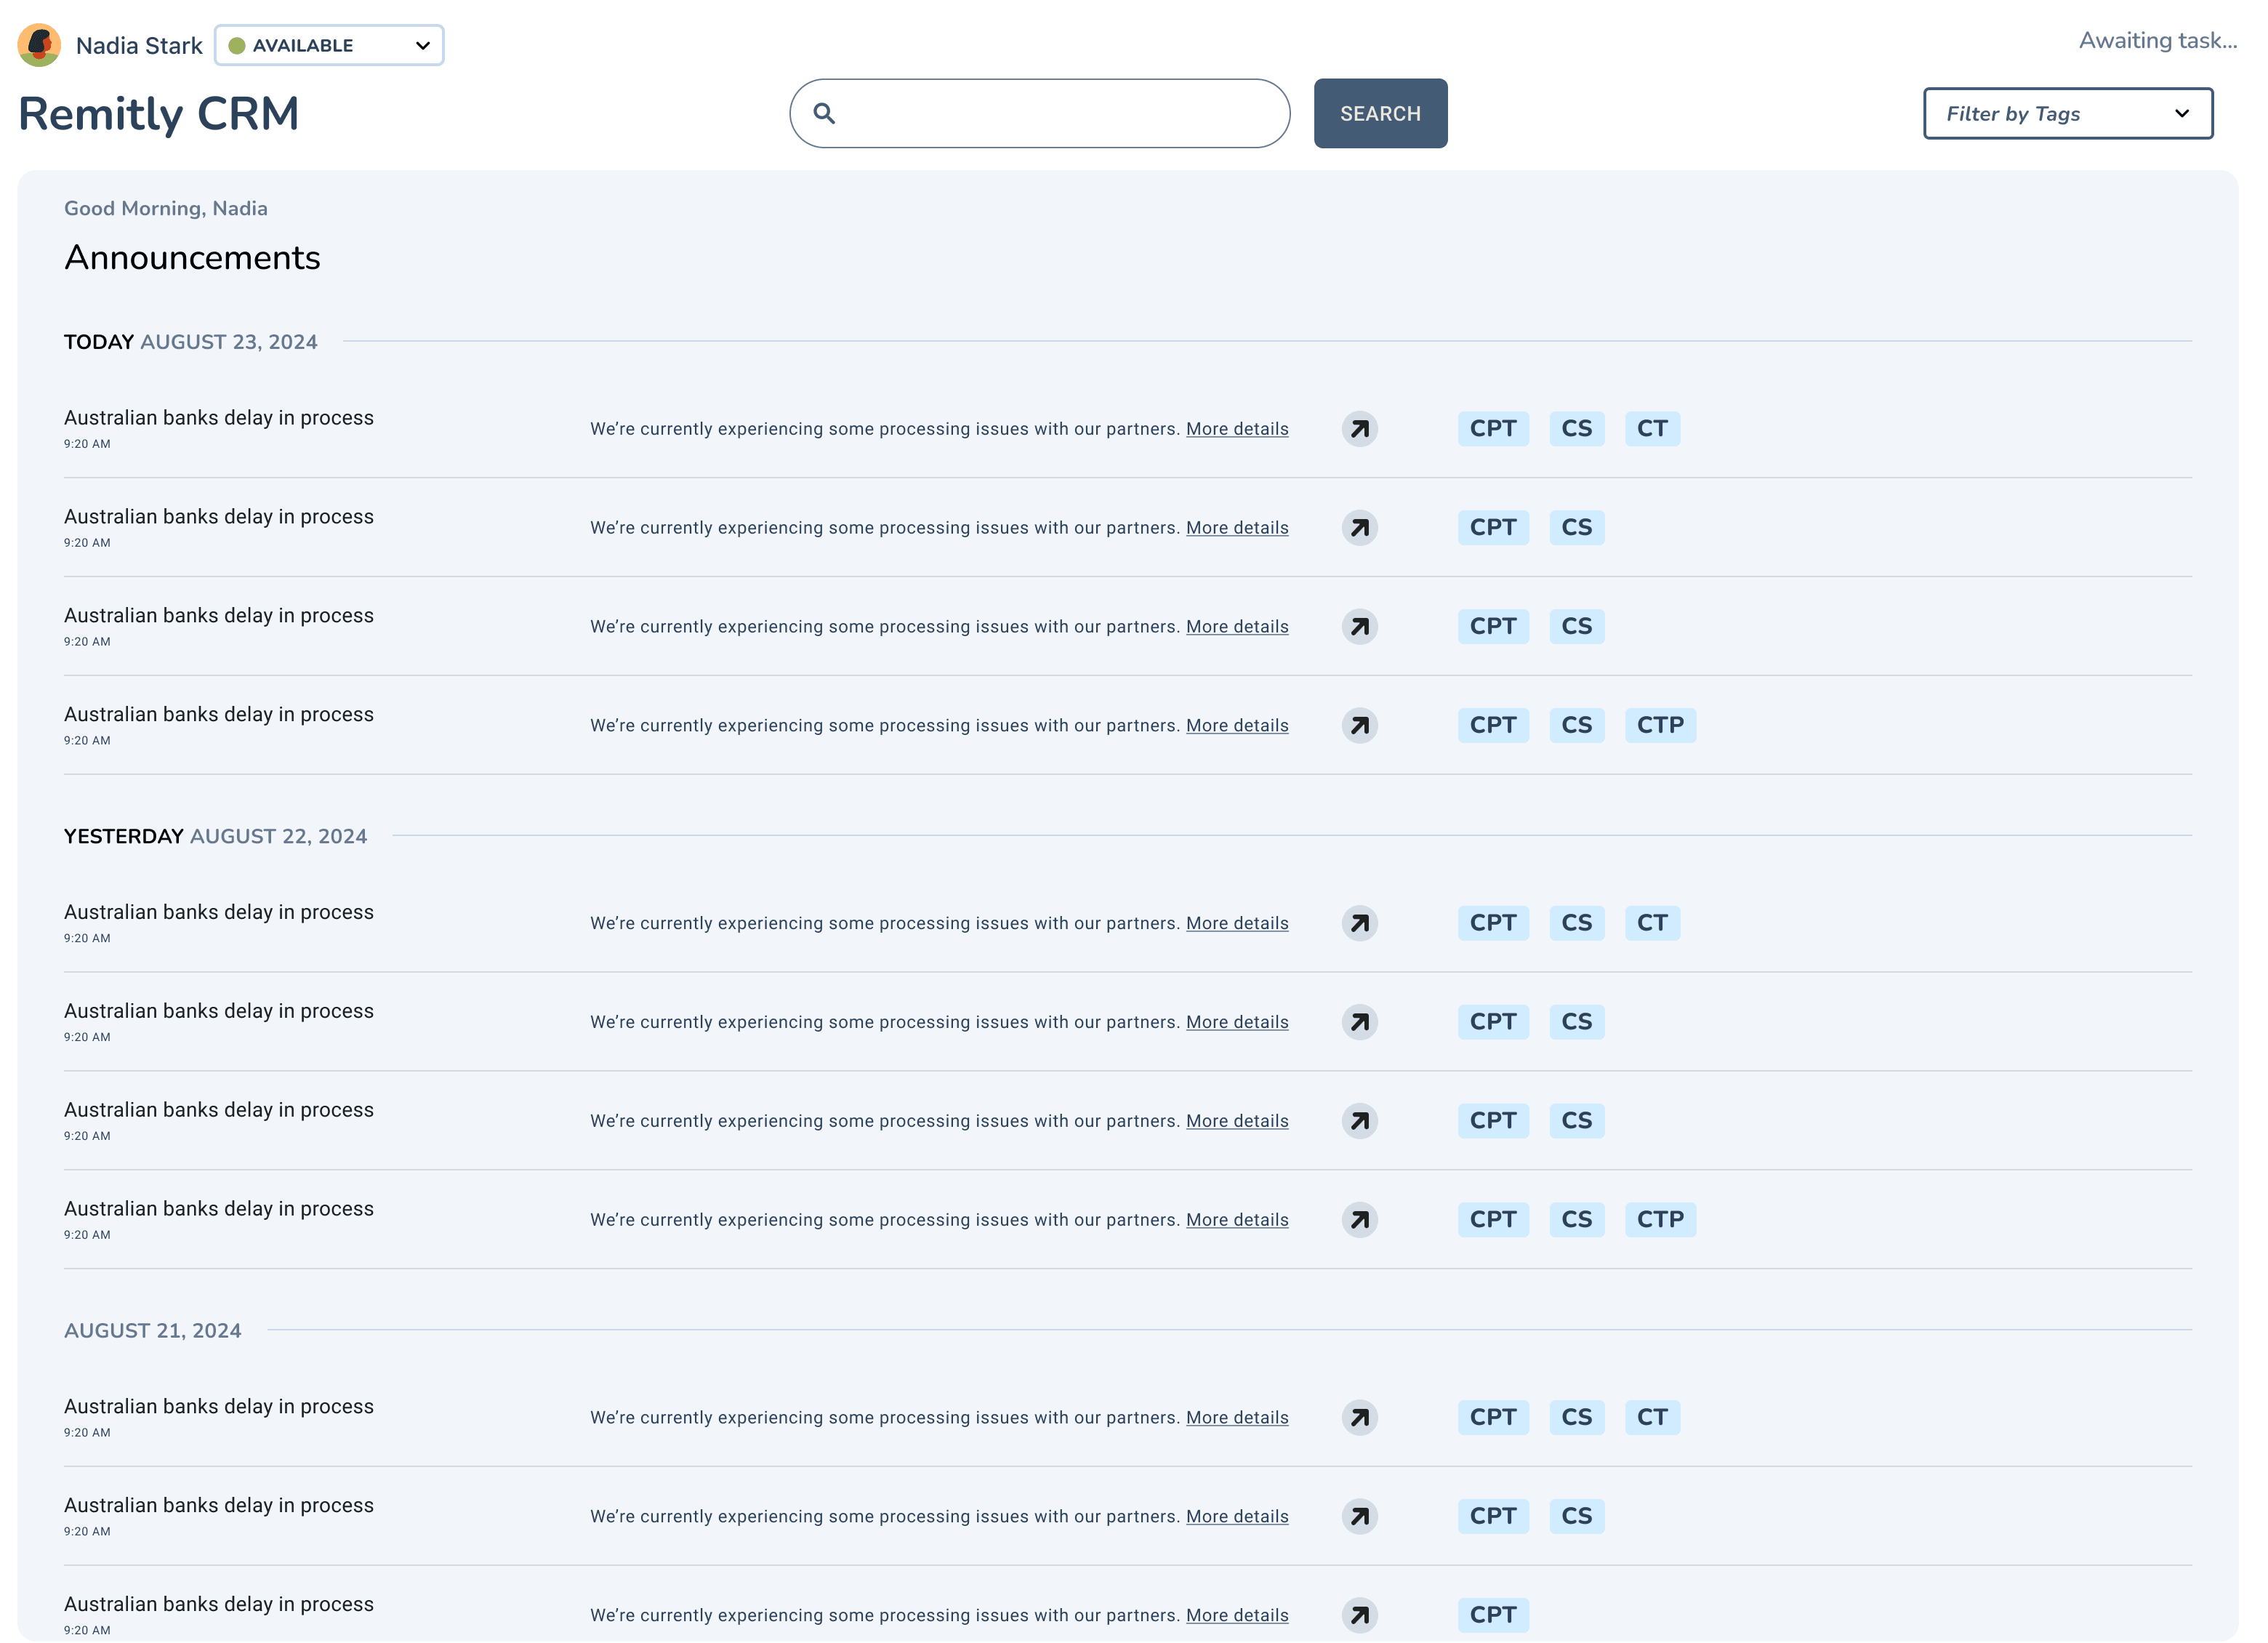Open More details link in August 21's CT-tagged row
Image resolution: width=2268 pixels, height=1643 pixels.
(x=1237, y=1418)
